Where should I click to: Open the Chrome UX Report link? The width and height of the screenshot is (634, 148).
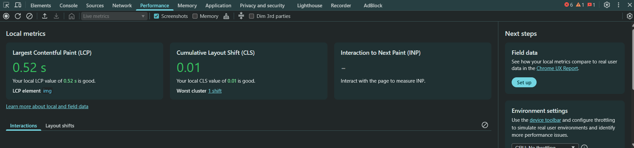(557, 68)
